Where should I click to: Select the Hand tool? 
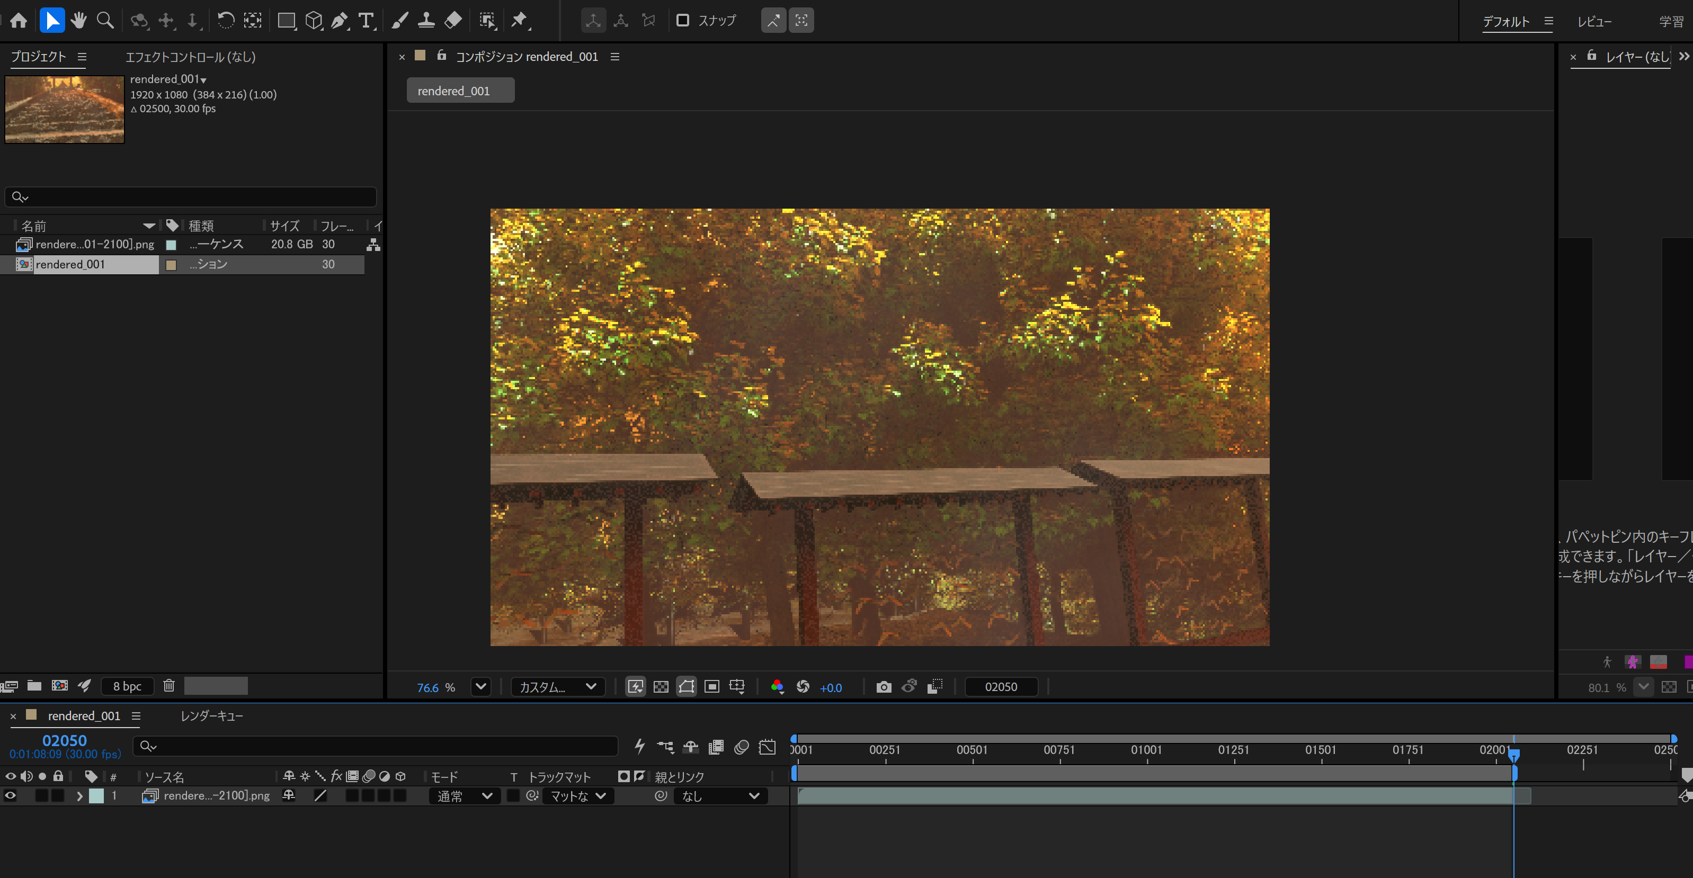click(x=79, y=20)
